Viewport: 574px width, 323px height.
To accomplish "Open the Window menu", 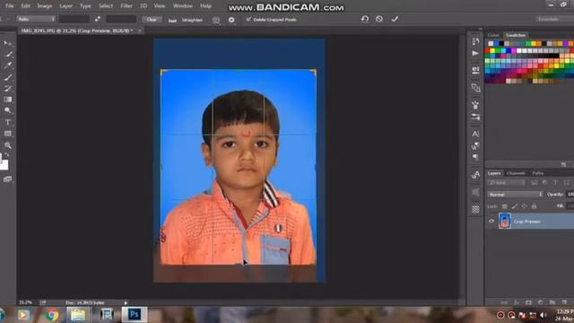I will tap(183, 6).
